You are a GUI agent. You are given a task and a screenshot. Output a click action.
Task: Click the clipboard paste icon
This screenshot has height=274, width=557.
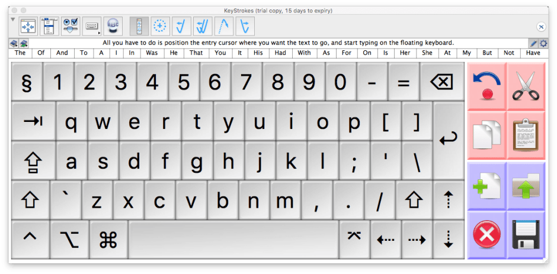pos(526,135)
